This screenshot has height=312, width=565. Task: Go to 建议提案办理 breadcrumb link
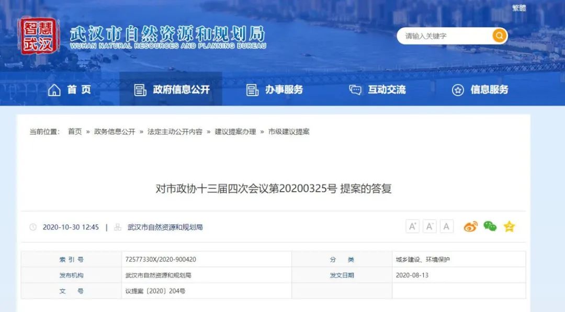(235, 132)
